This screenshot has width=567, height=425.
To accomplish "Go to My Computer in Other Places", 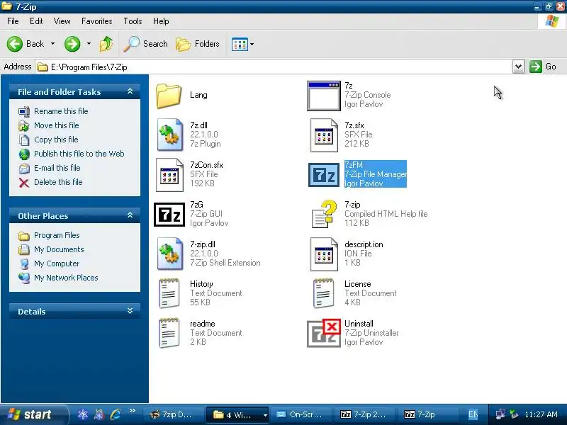I will coord(57,263).
